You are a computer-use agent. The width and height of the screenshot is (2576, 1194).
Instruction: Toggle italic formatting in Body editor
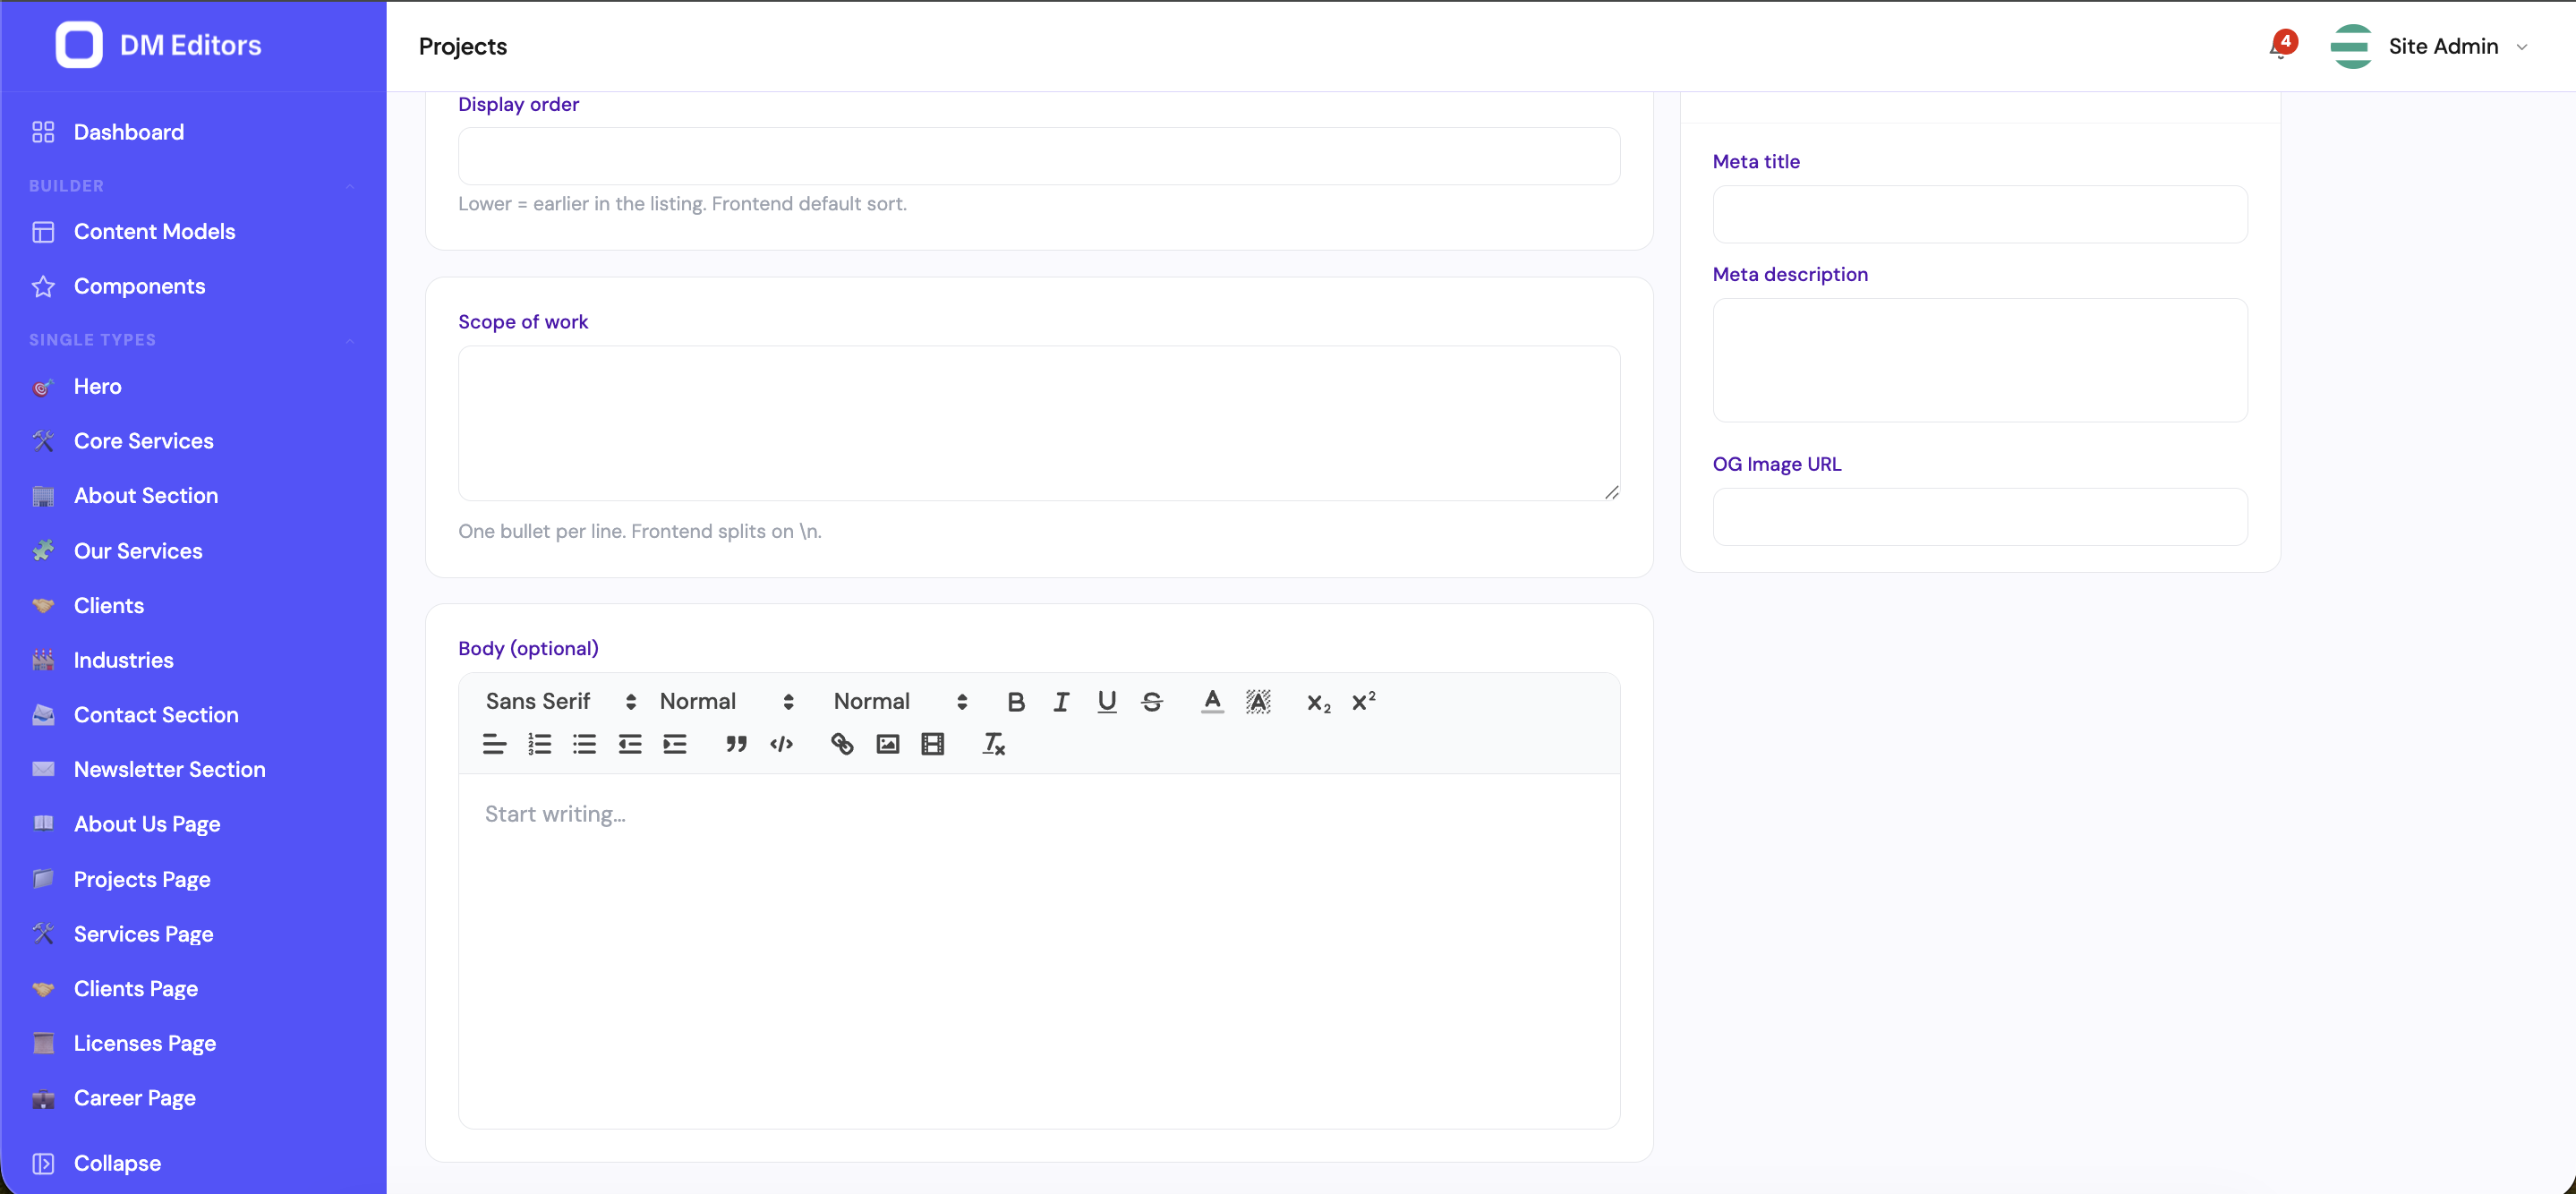[1061, 702]
